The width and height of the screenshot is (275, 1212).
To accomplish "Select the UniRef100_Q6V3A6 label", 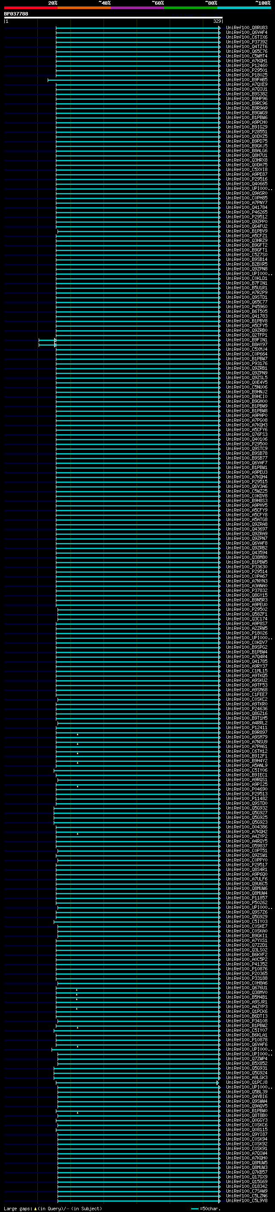I will tap(247, 486).
